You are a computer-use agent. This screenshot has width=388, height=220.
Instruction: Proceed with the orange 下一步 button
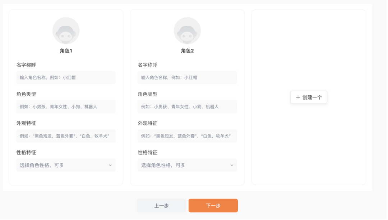click(214, 206)
